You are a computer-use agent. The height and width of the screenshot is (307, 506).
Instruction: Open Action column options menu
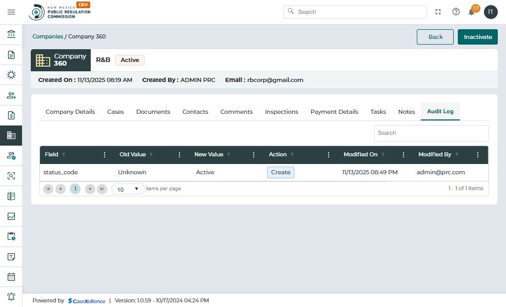click(x=329, y=155)
